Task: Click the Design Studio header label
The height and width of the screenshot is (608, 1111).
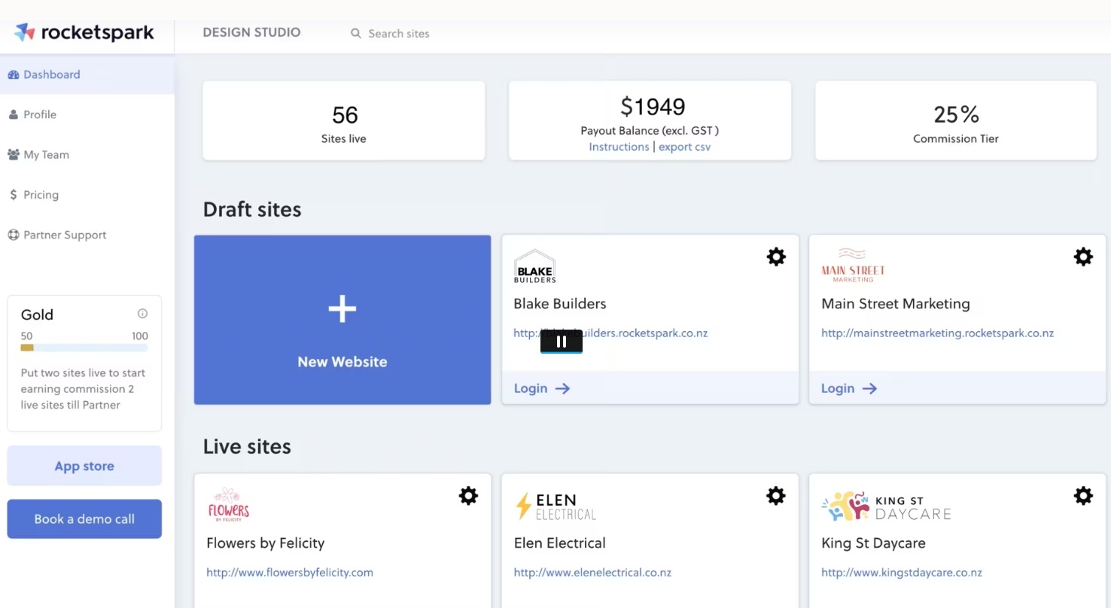Action: point(251,32)
